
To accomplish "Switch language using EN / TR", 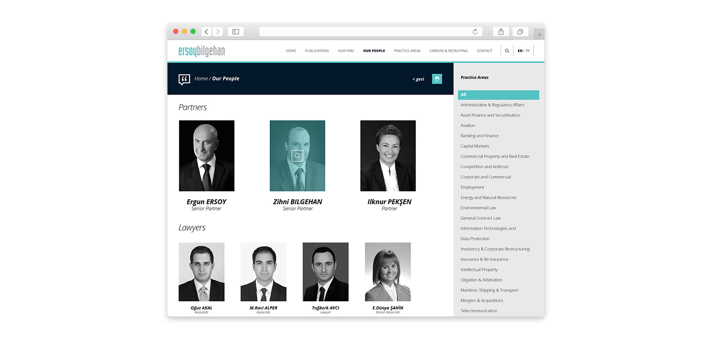I will [524, 51].
